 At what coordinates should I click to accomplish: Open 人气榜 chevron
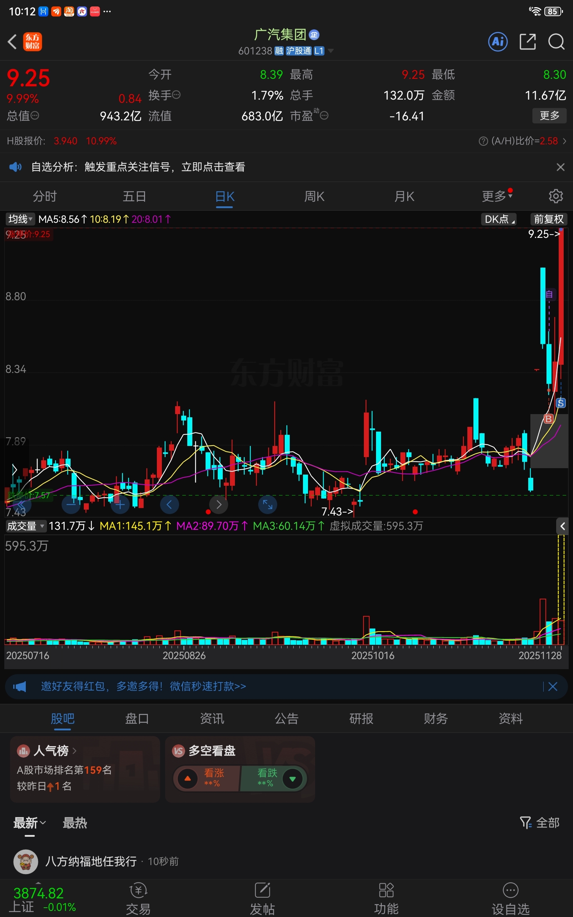(x=74, y=750)
